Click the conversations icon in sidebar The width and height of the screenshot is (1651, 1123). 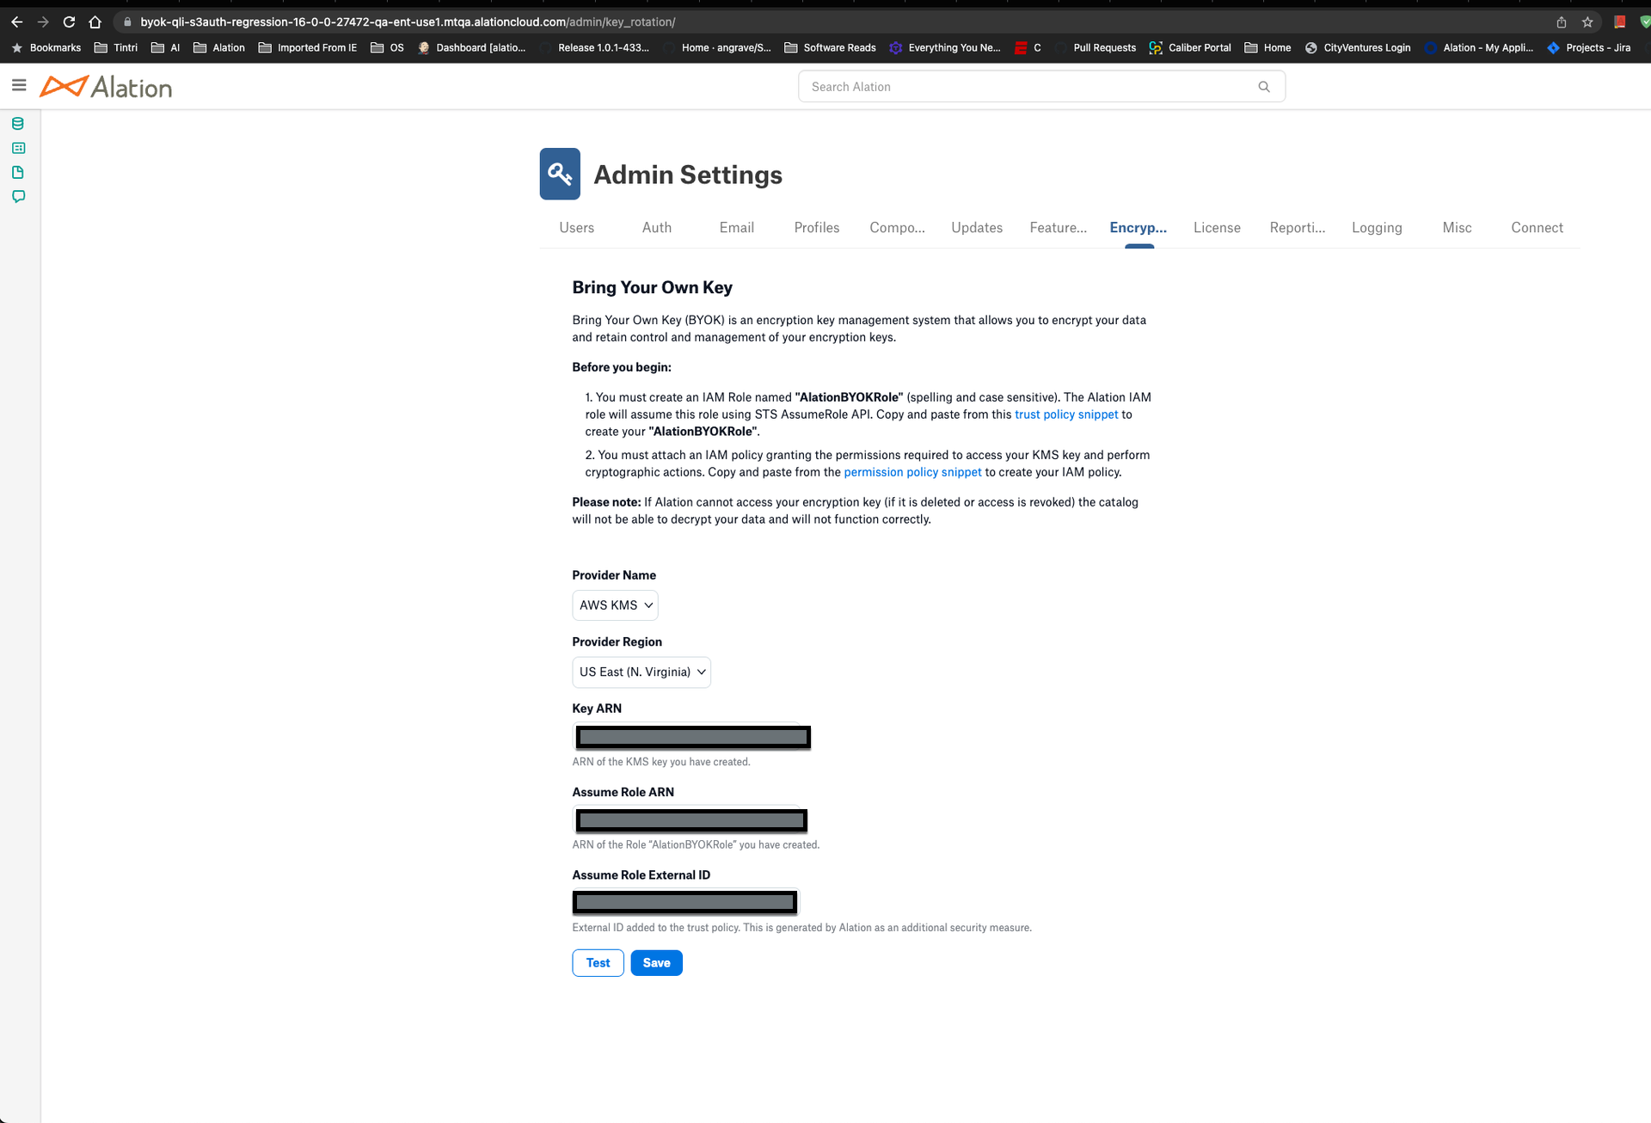coord(19,197)
